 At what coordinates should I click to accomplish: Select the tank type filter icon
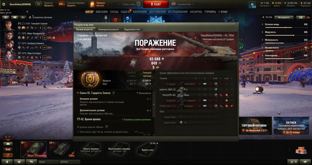[8, 143]
